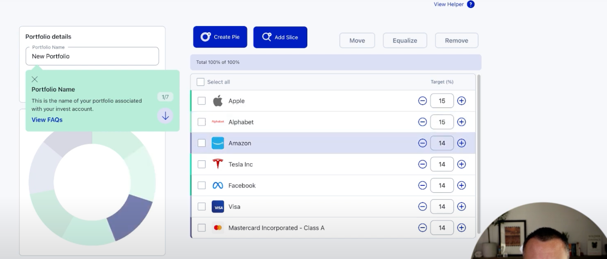Click the Tesla Inc name text
Screen dimensions: 607x259
241,164
